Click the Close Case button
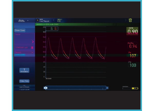Screen dimensions: 154x111 pos(20,30)
